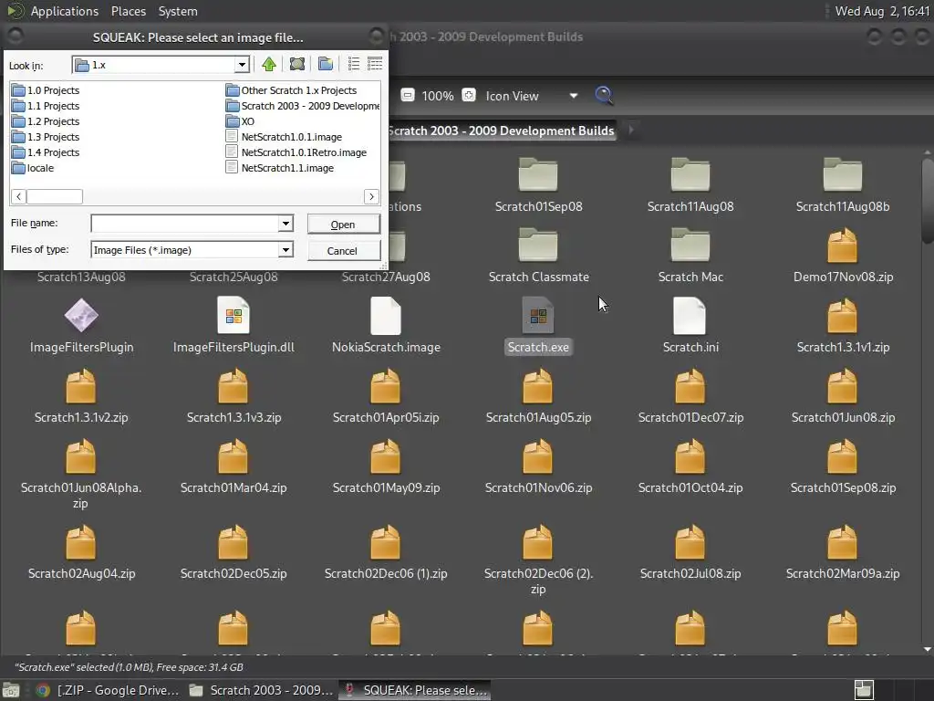Switch to SQUEAK taskbar window entry
The image size is (934, 701).
click(415, 690)
